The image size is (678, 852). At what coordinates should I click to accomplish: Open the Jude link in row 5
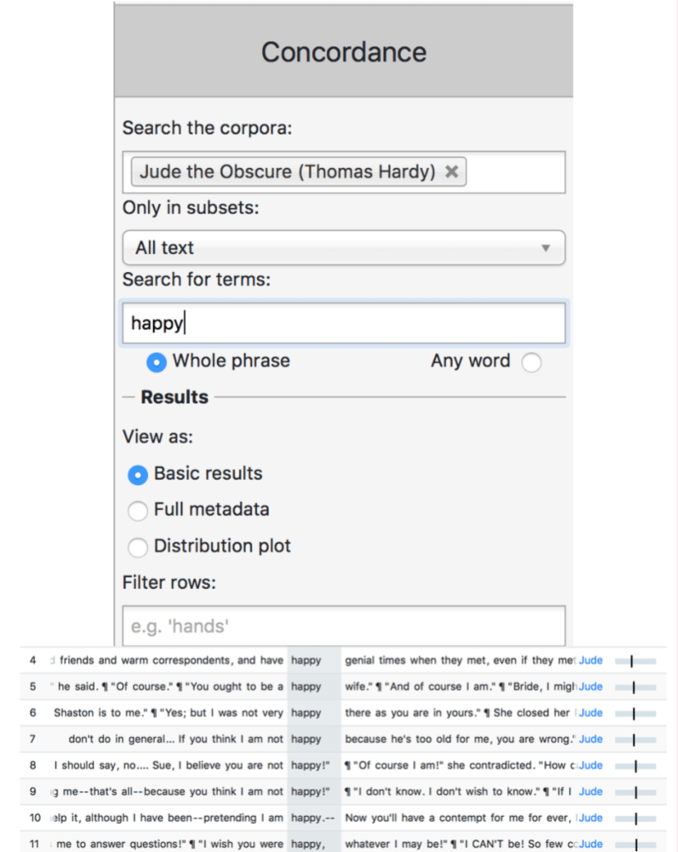tap(591, 687)
